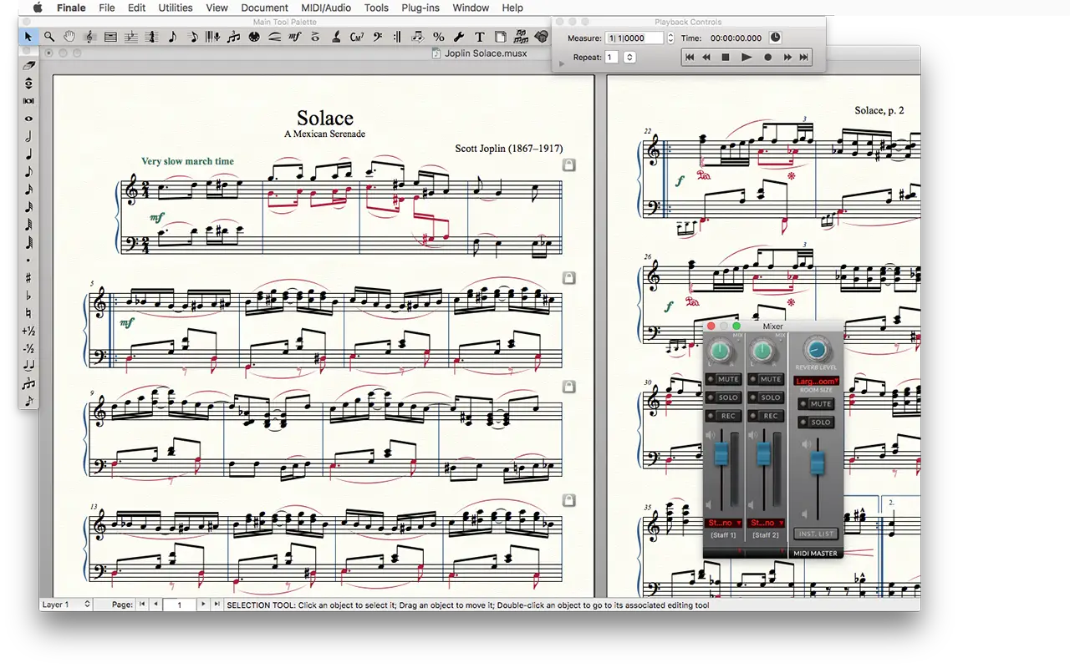Open the Staff 1 instrument dropdown
This screenshot has width=1070, height=668.
(724, 523)
